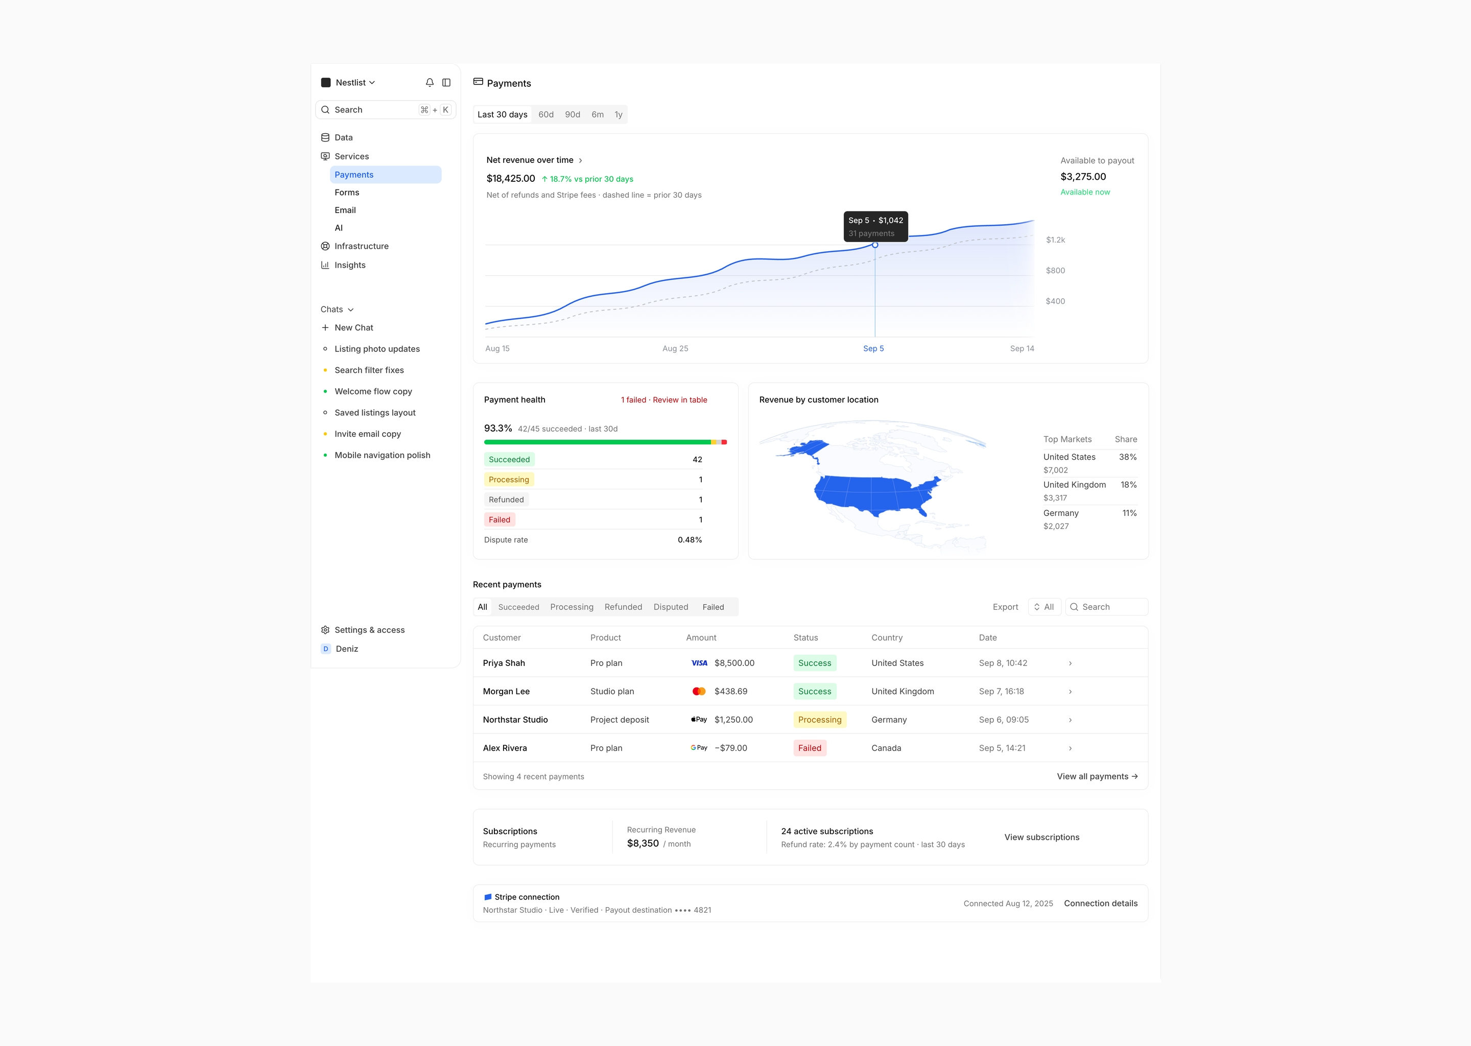Open Alex Rivera payment row chevron
The image size is (1471, 1046).
(x=1071, y=748)
